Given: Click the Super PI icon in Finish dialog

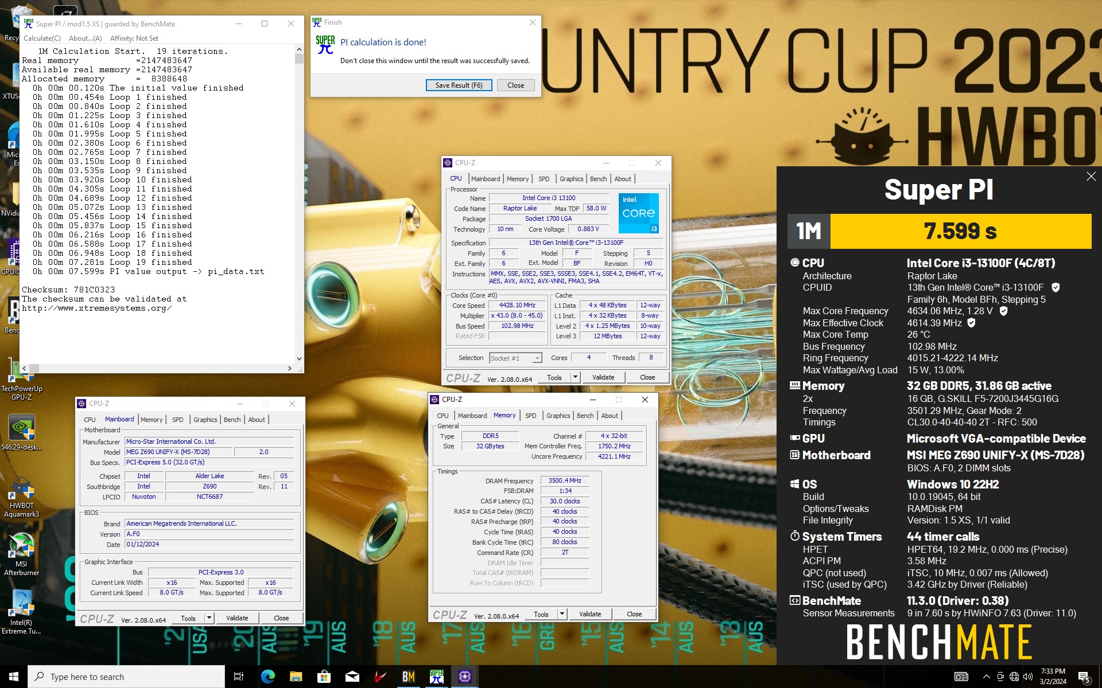Looking at the screenshot, I should click(x=325, y=45).
